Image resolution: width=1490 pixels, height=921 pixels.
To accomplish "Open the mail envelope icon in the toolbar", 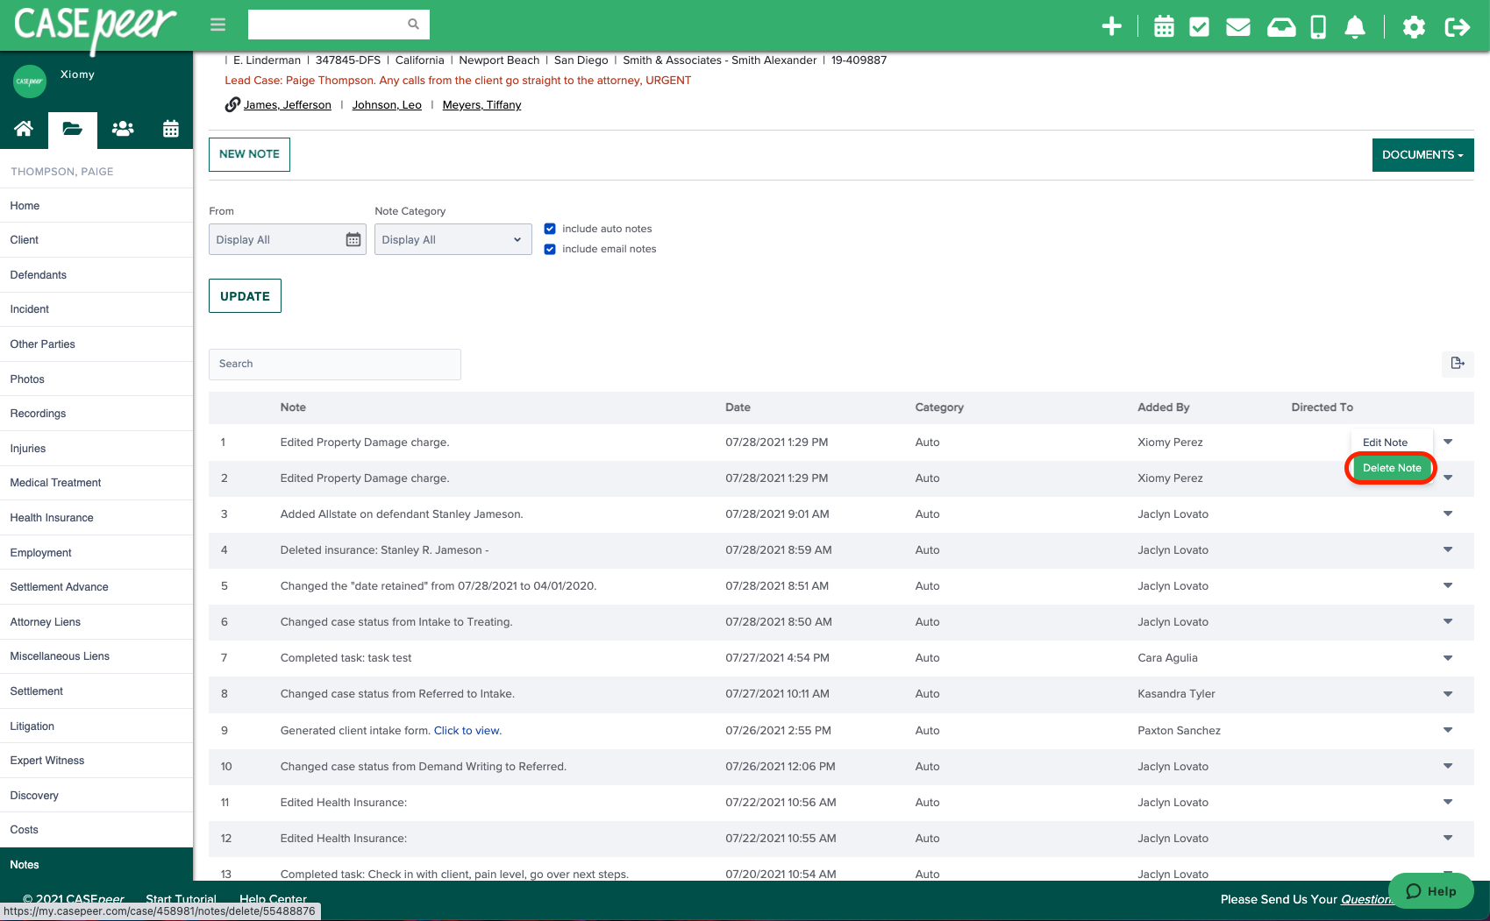I will click(1237, 27).
